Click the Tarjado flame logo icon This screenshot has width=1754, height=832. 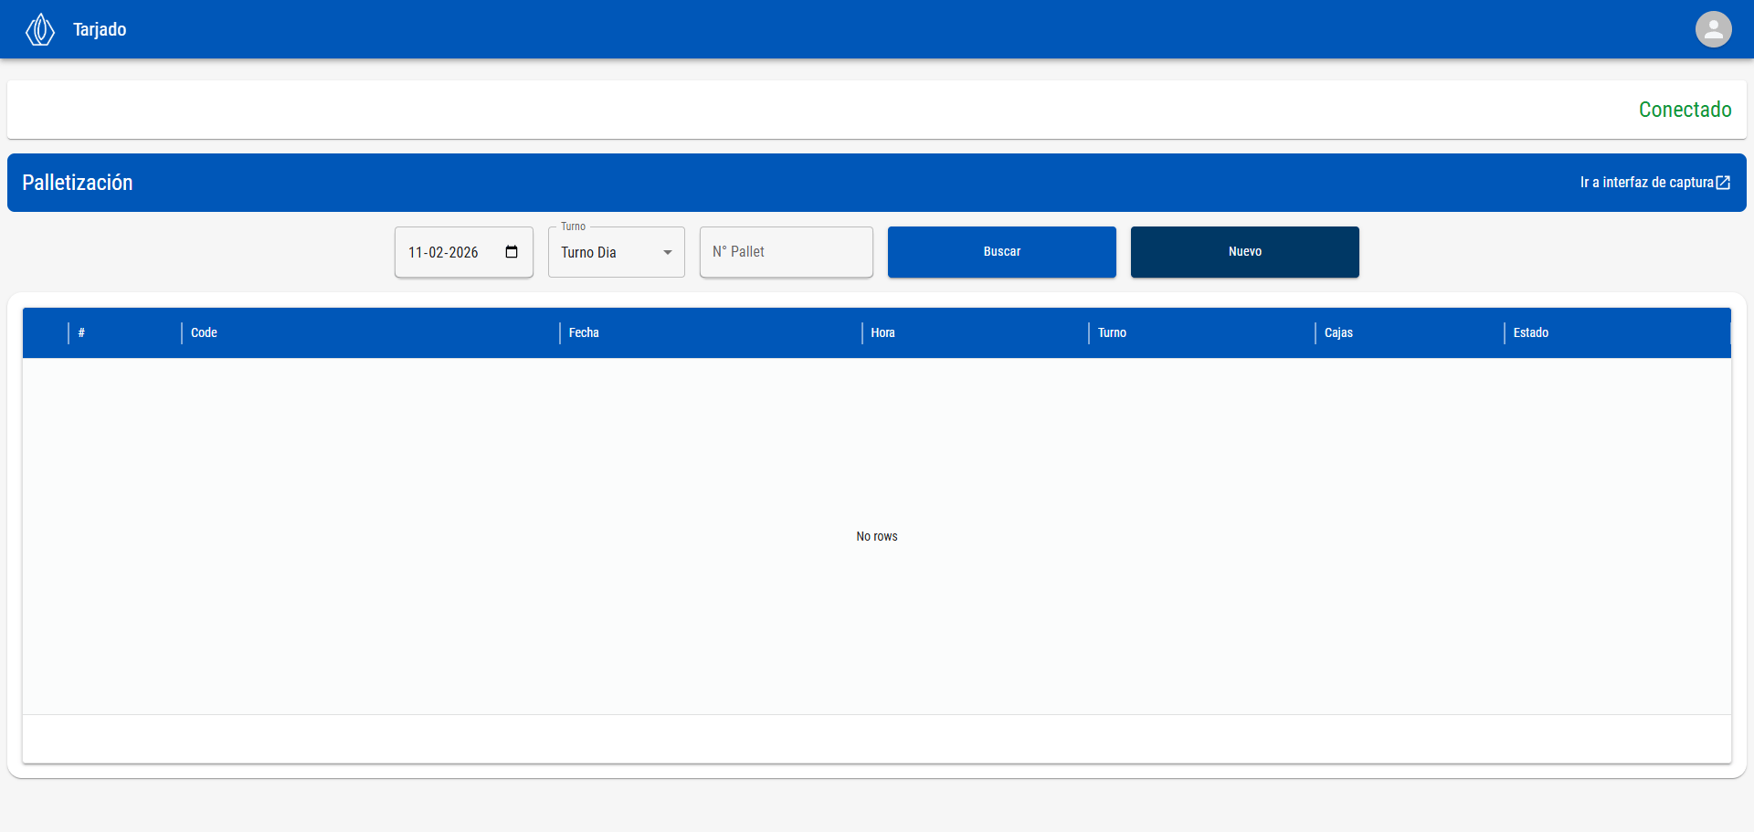39,29
